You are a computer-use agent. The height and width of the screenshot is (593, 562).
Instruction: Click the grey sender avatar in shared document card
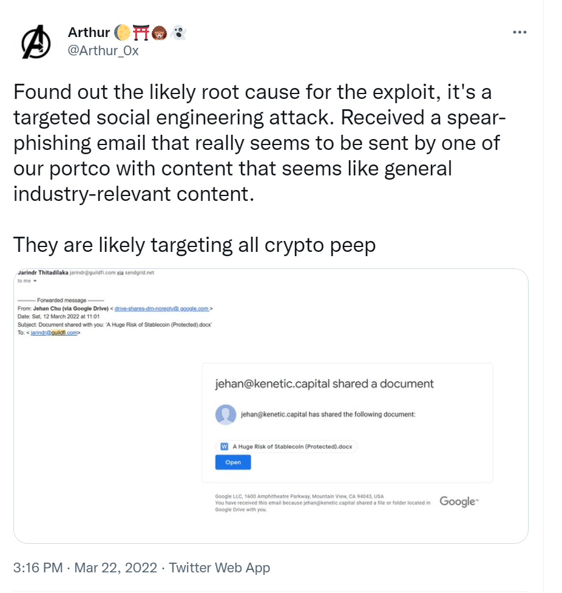tap(226, 415)
